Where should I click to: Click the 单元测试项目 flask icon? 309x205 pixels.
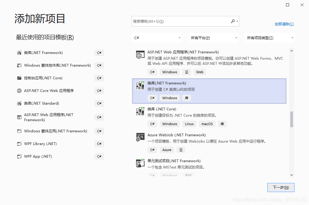140,163
